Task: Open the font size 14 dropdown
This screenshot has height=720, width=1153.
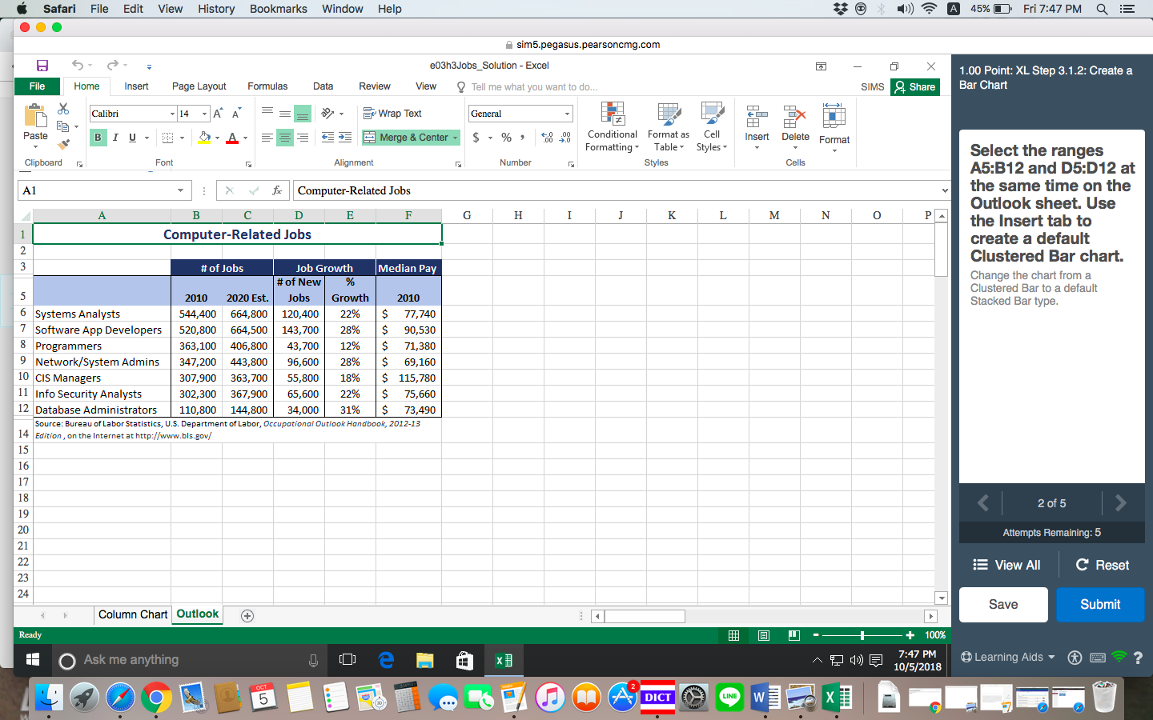Action: click(205, 114)
